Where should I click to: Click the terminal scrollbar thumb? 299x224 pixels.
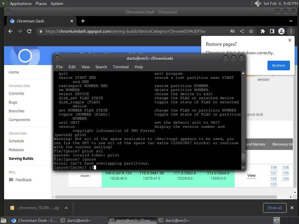point(243,160)
